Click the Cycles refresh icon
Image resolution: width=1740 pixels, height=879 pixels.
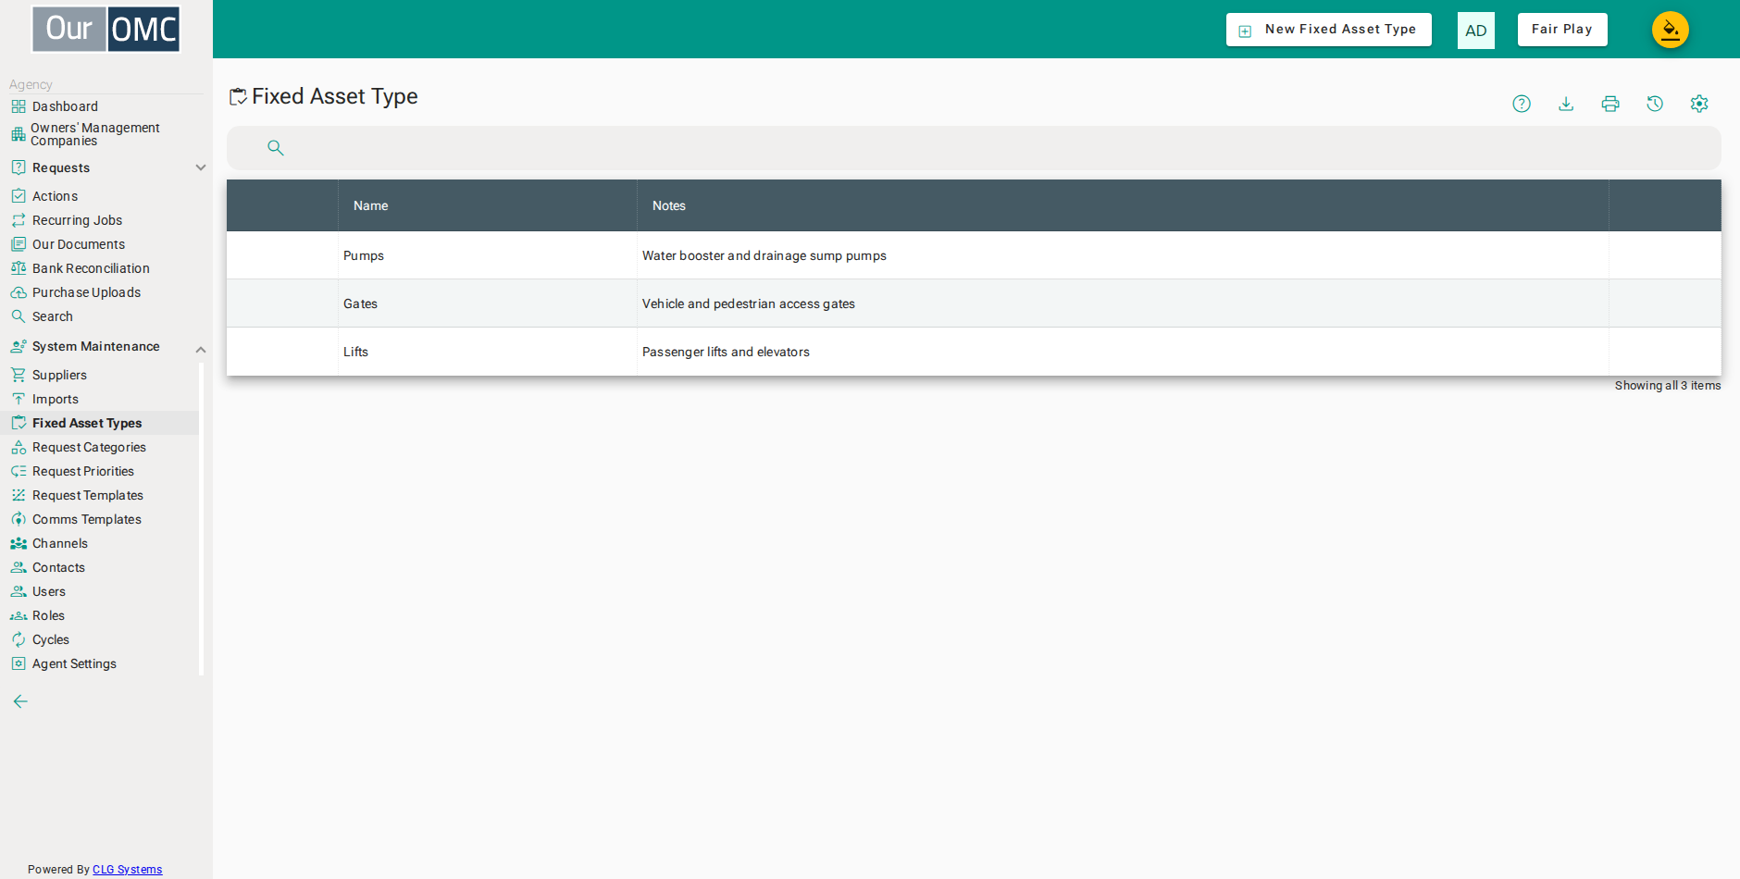pos(19,639)
